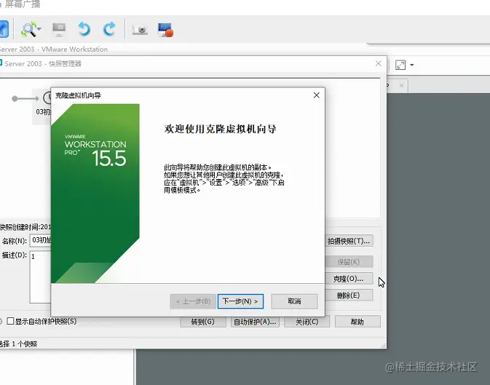Click the magnifier search toolbar icon

click(x=28, y=30)
